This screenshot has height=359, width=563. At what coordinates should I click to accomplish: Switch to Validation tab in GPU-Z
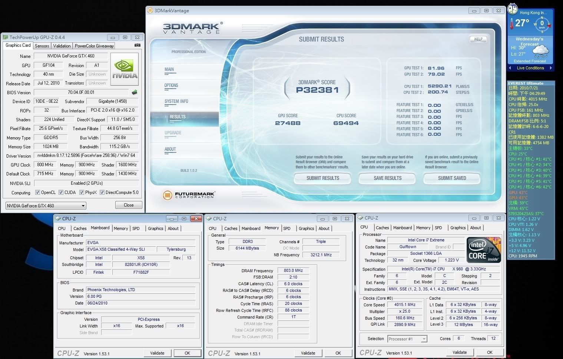[62, 46]
